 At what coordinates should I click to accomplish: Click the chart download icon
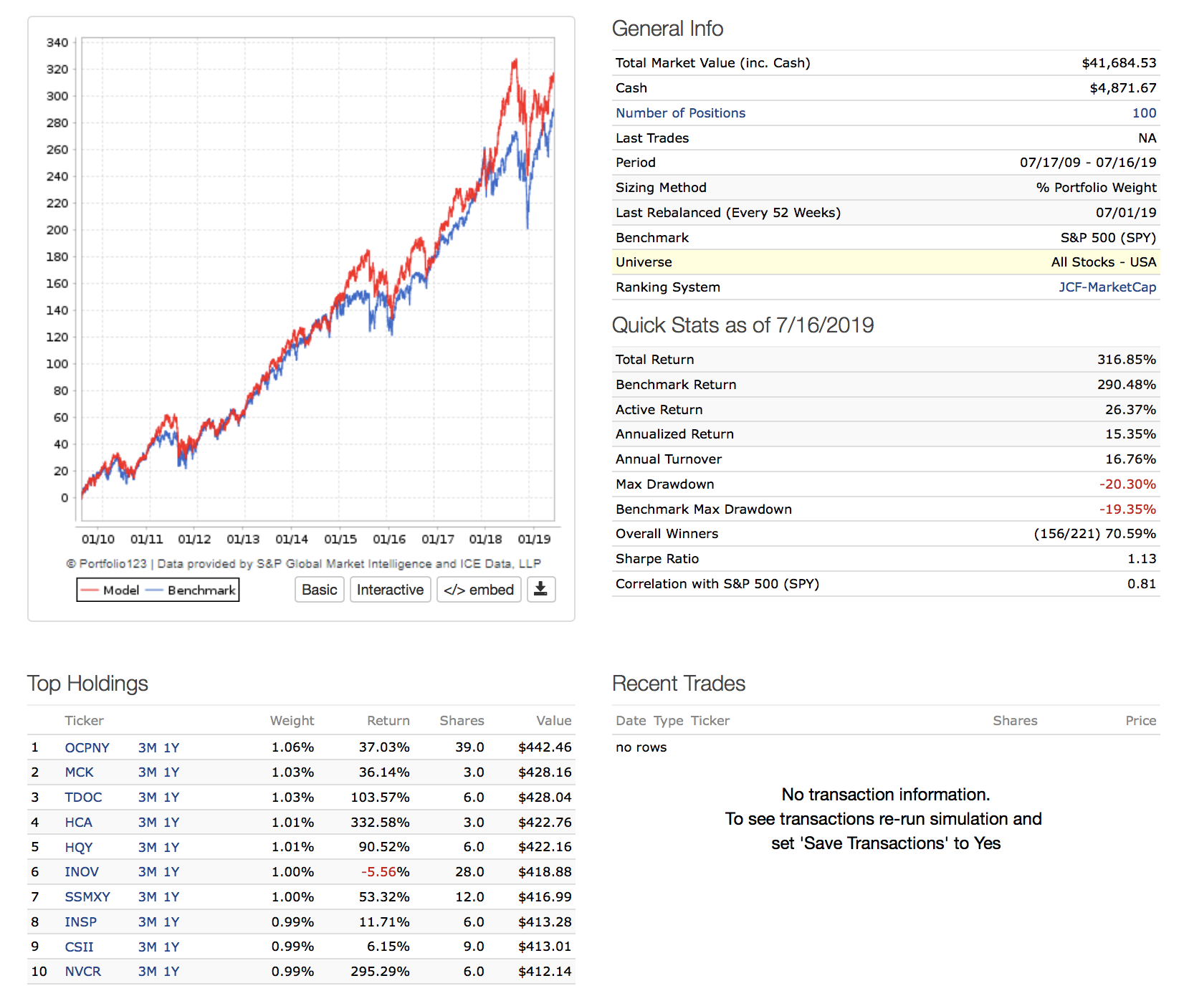pyautogui.click(x=540, y=590)
